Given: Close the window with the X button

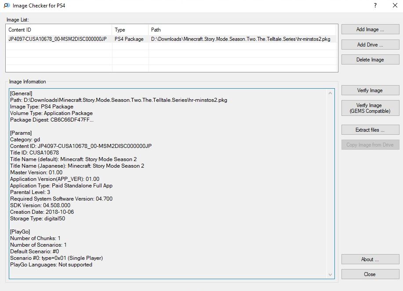Looking at the screenshot, I should coord(395,5).
